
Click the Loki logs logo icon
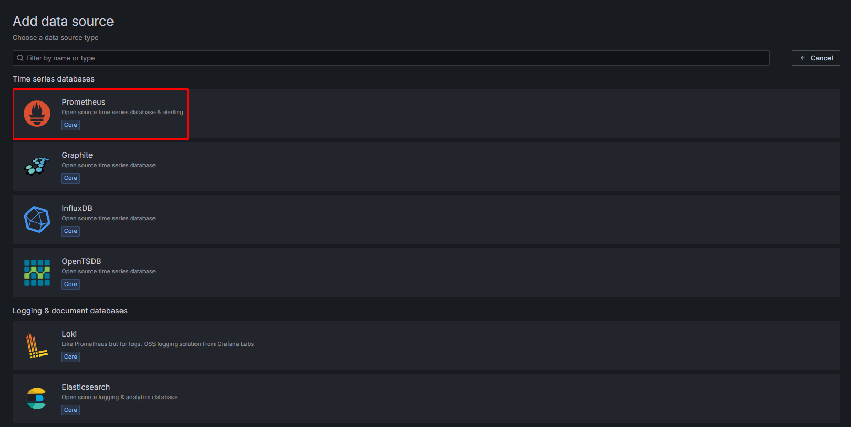37,345
